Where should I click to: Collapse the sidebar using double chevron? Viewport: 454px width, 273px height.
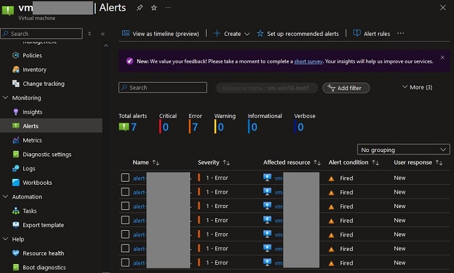[103, 34]
